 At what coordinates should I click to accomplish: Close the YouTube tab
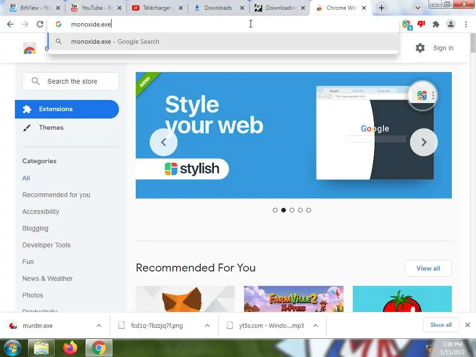pyautogui.click(x=119, y=8)
